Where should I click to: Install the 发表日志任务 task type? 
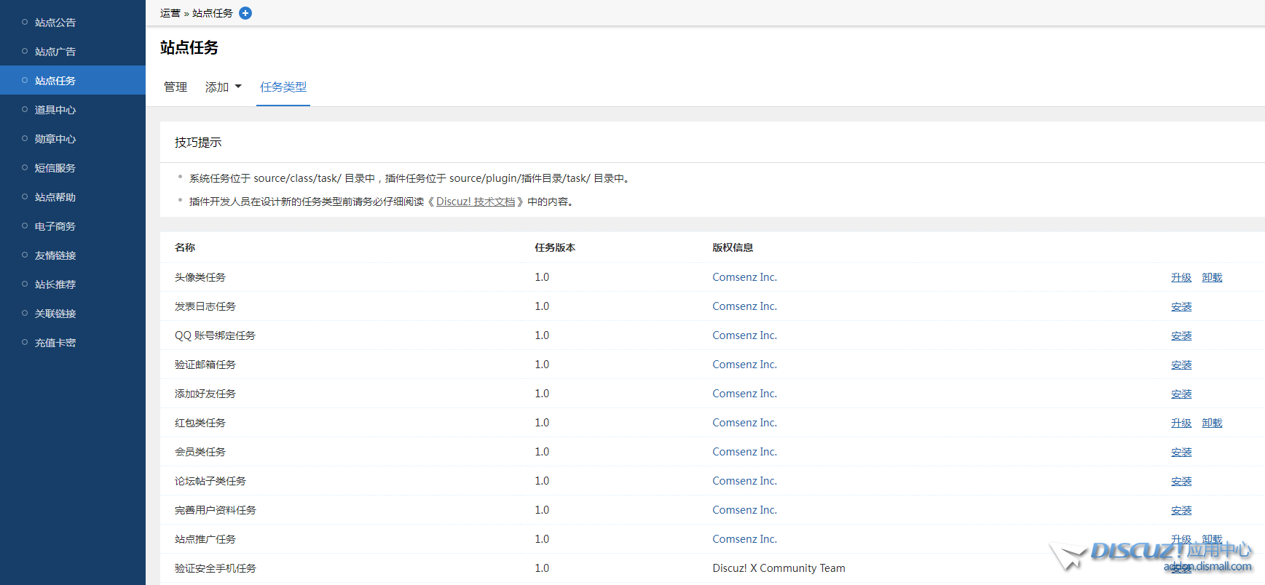coord(1181,306)
